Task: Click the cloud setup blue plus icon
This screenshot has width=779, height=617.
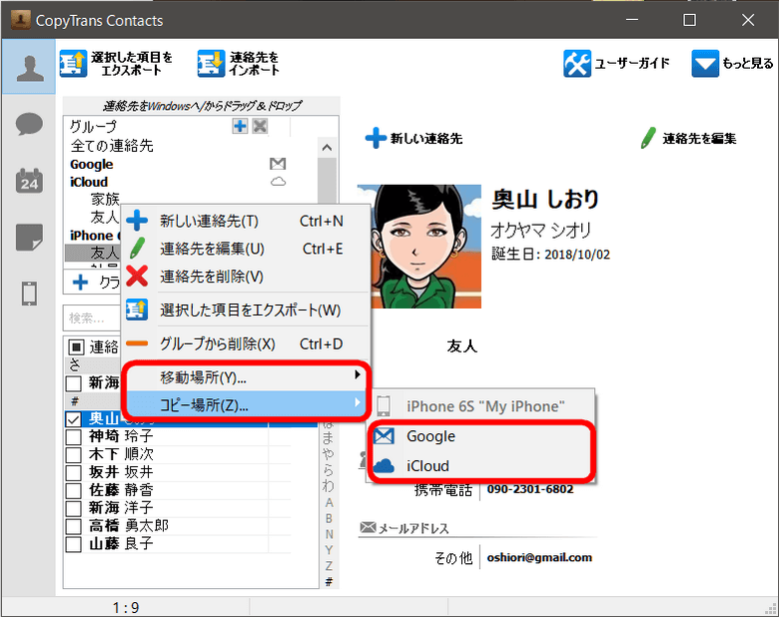Action: 80,283
